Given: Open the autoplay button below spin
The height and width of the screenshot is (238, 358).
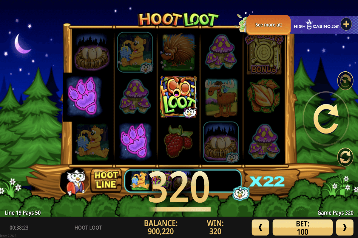Looking at the screenshot, I should (345, 157).
